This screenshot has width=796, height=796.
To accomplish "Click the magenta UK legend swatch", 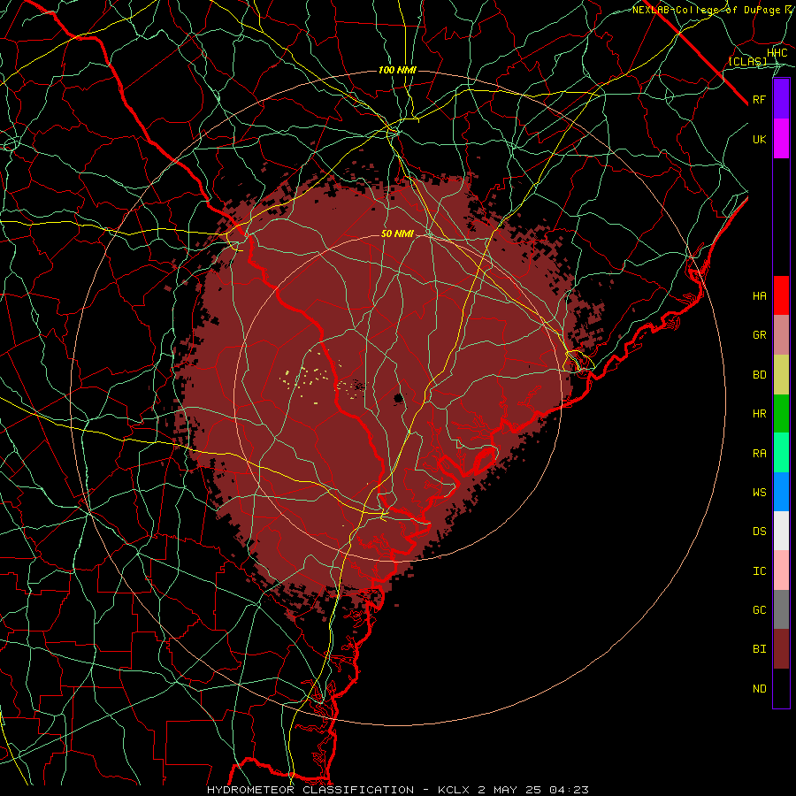I will 781,139.
